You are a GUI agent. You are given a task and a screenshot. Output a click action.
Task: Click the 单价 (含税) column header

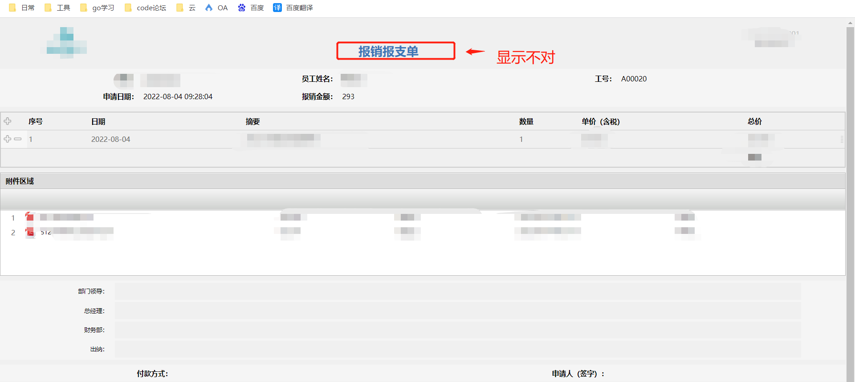(x=600, y=121)
